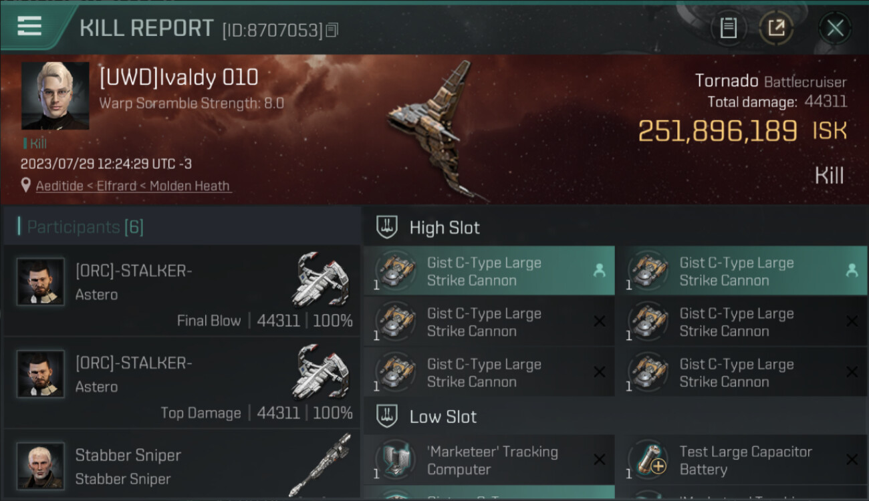Copy the kill report ID
The height and width of the screenshot is (501, 869).
click(332, 30)
